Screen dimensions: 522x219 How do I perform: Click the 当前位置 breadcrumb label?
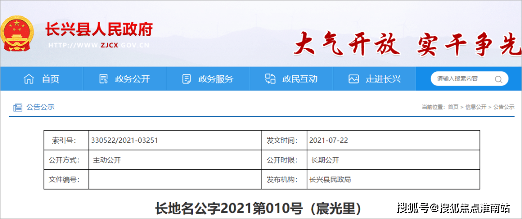[434, 107]
